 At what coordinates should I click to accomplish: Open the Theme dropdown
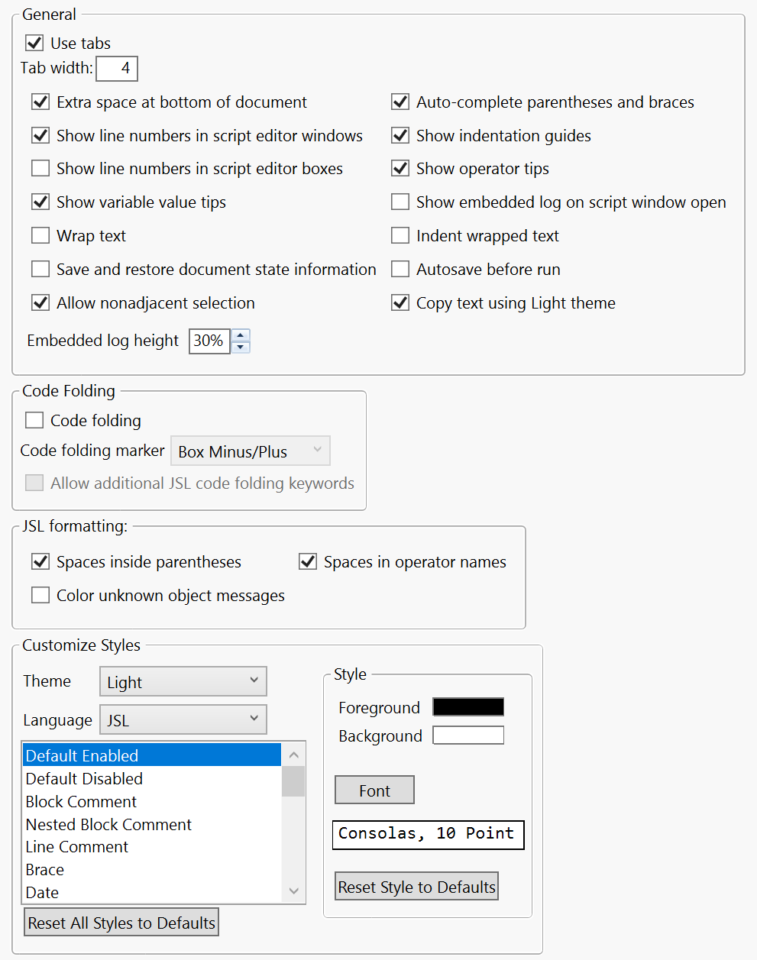[183, 681]
